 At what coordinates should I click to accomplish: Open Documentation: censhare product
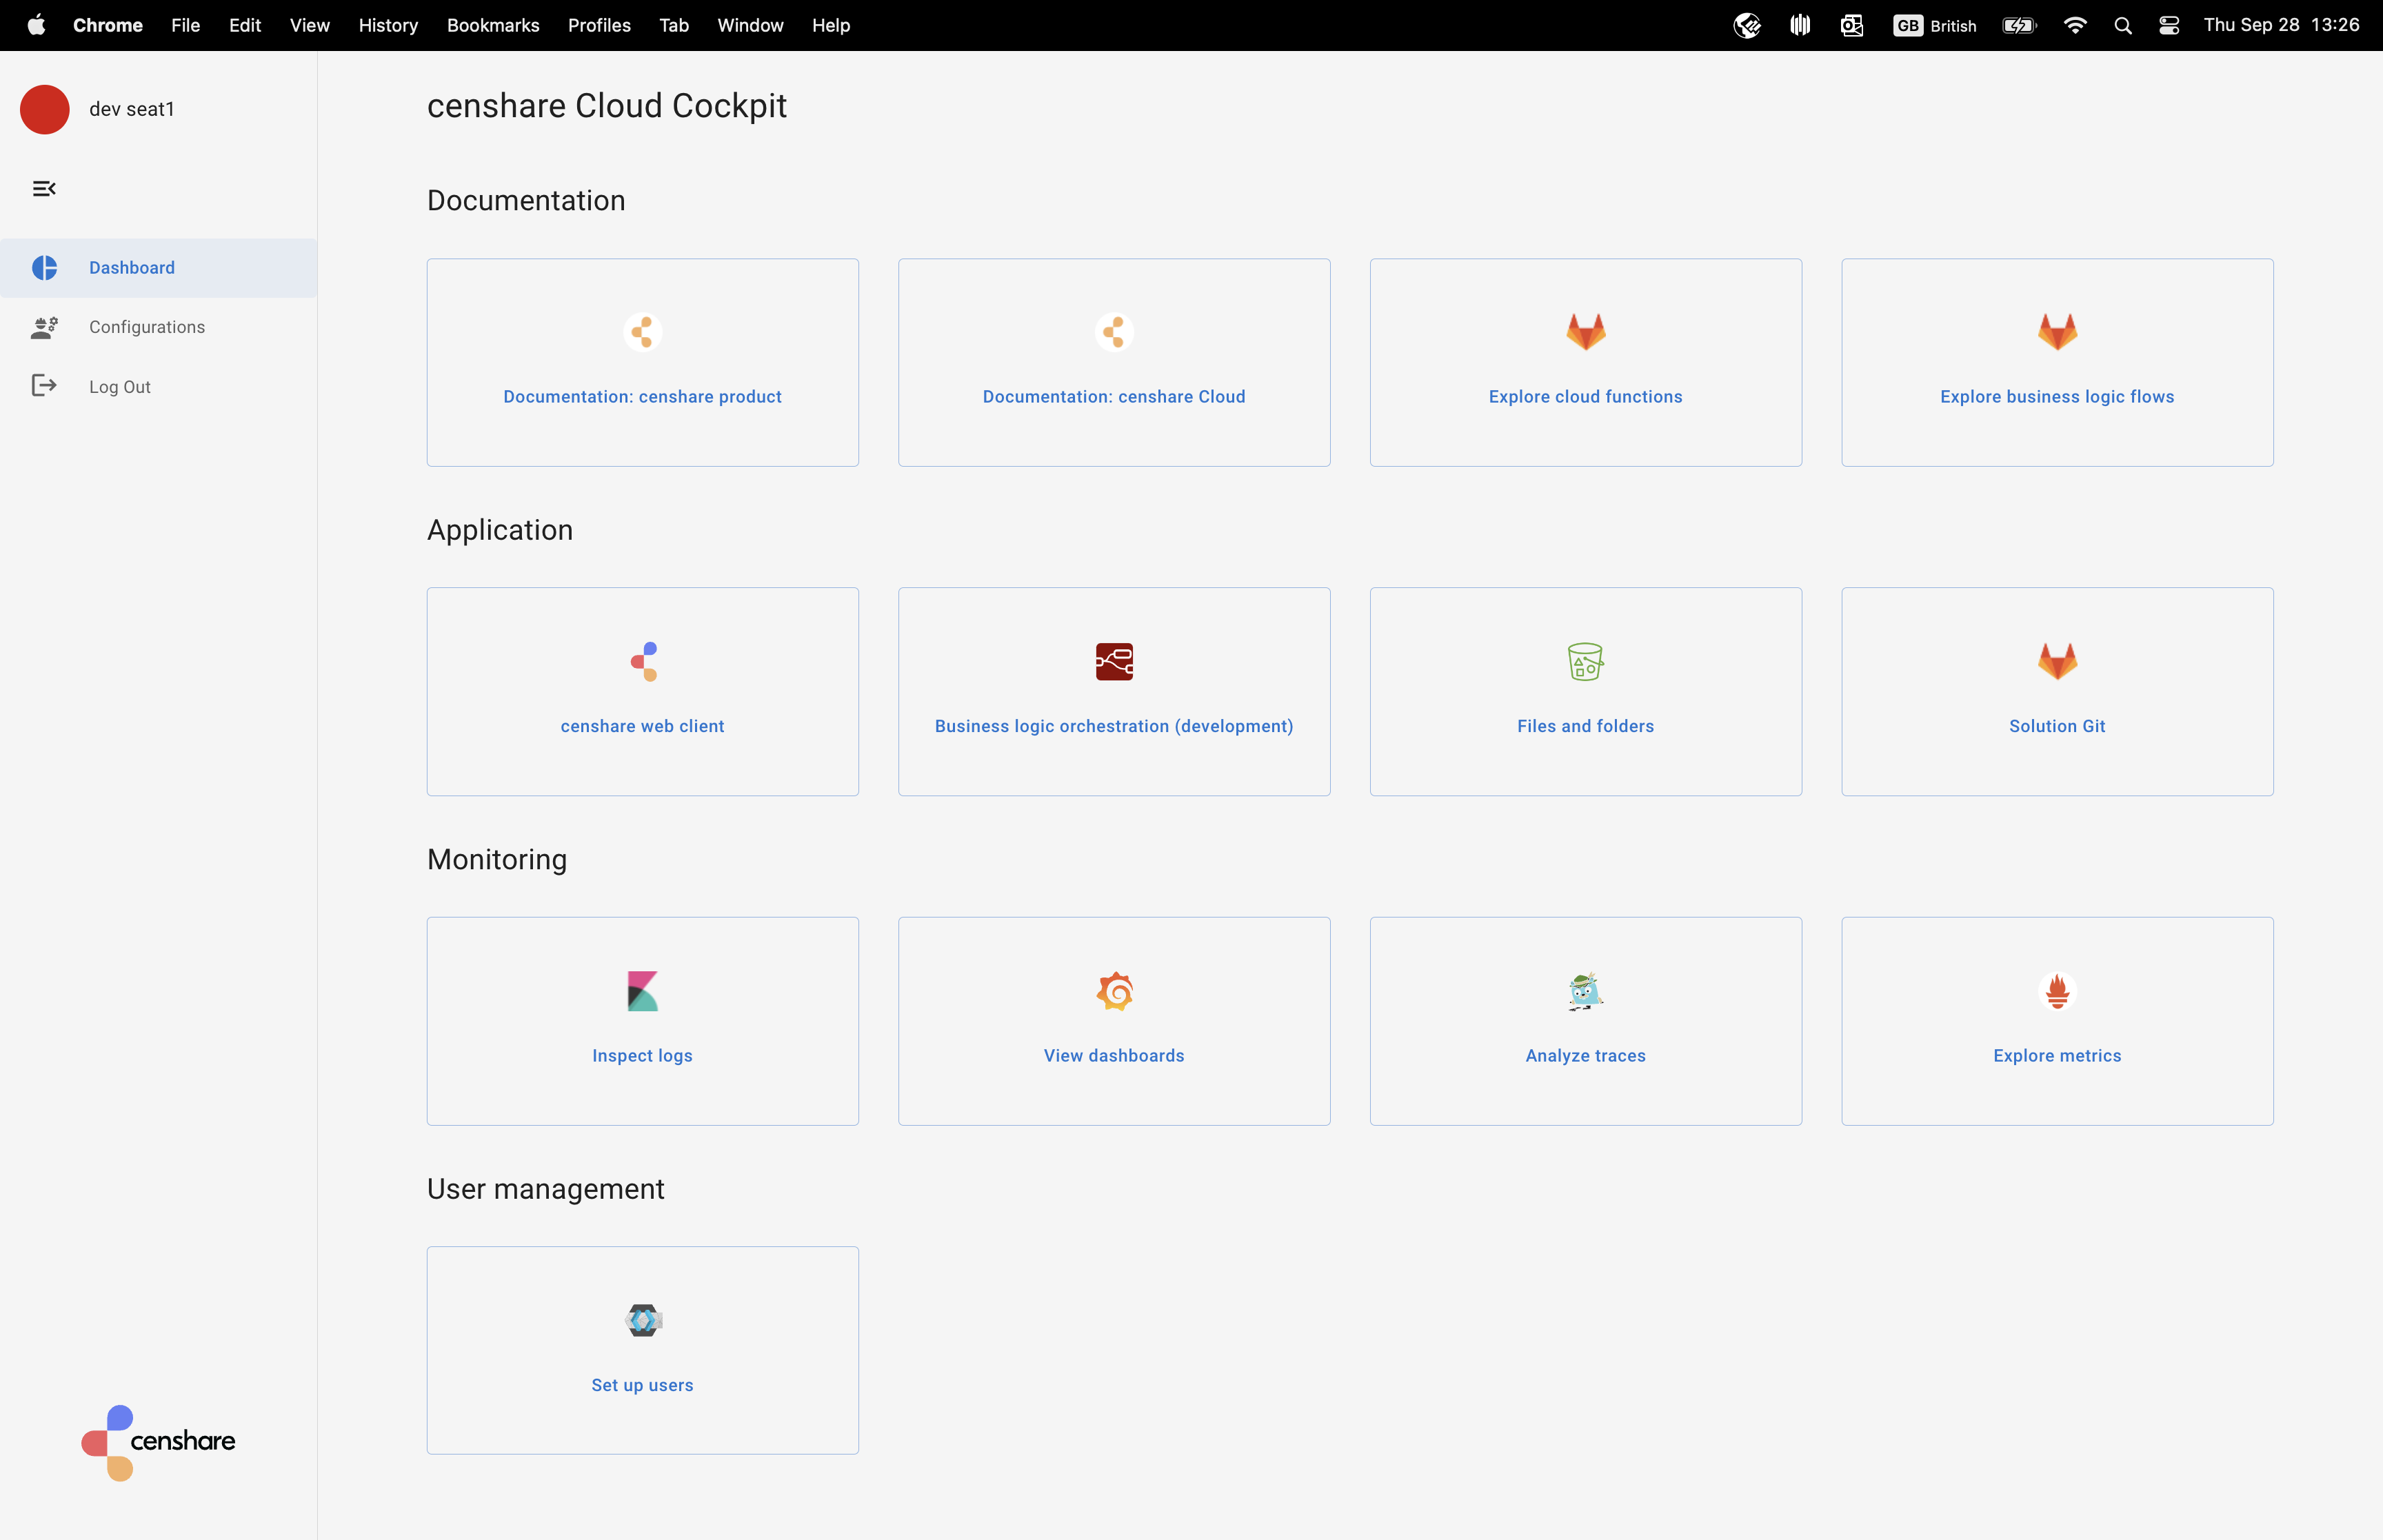(x=642, y=396)
